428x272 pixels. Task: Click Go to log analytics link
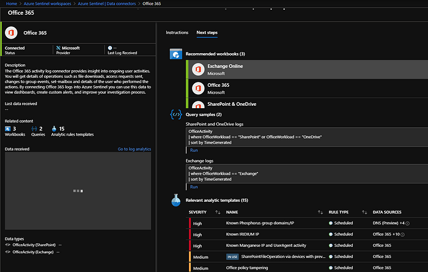(x=135, y=149)
